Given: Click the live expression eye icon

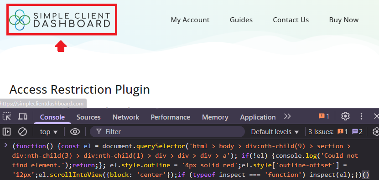Looking at the screenshot, I should tap(75, 131).
